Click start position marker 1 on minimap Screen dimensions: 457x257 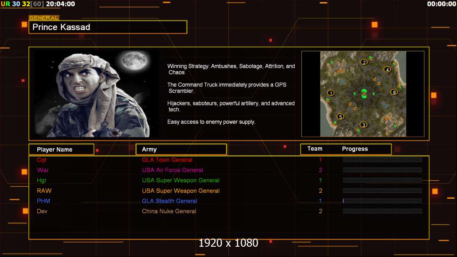pos(331,93)
